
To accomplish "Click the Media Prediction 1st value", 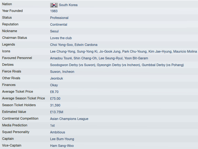I will [53, 125].
